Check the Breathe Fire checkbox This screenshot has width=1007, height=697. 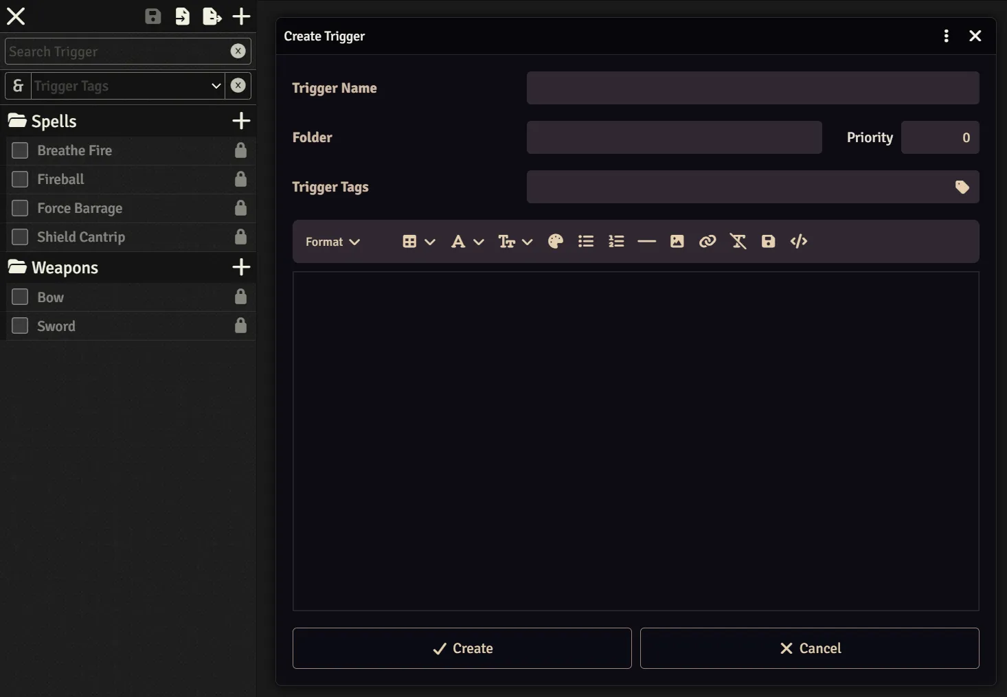[20, 150]
